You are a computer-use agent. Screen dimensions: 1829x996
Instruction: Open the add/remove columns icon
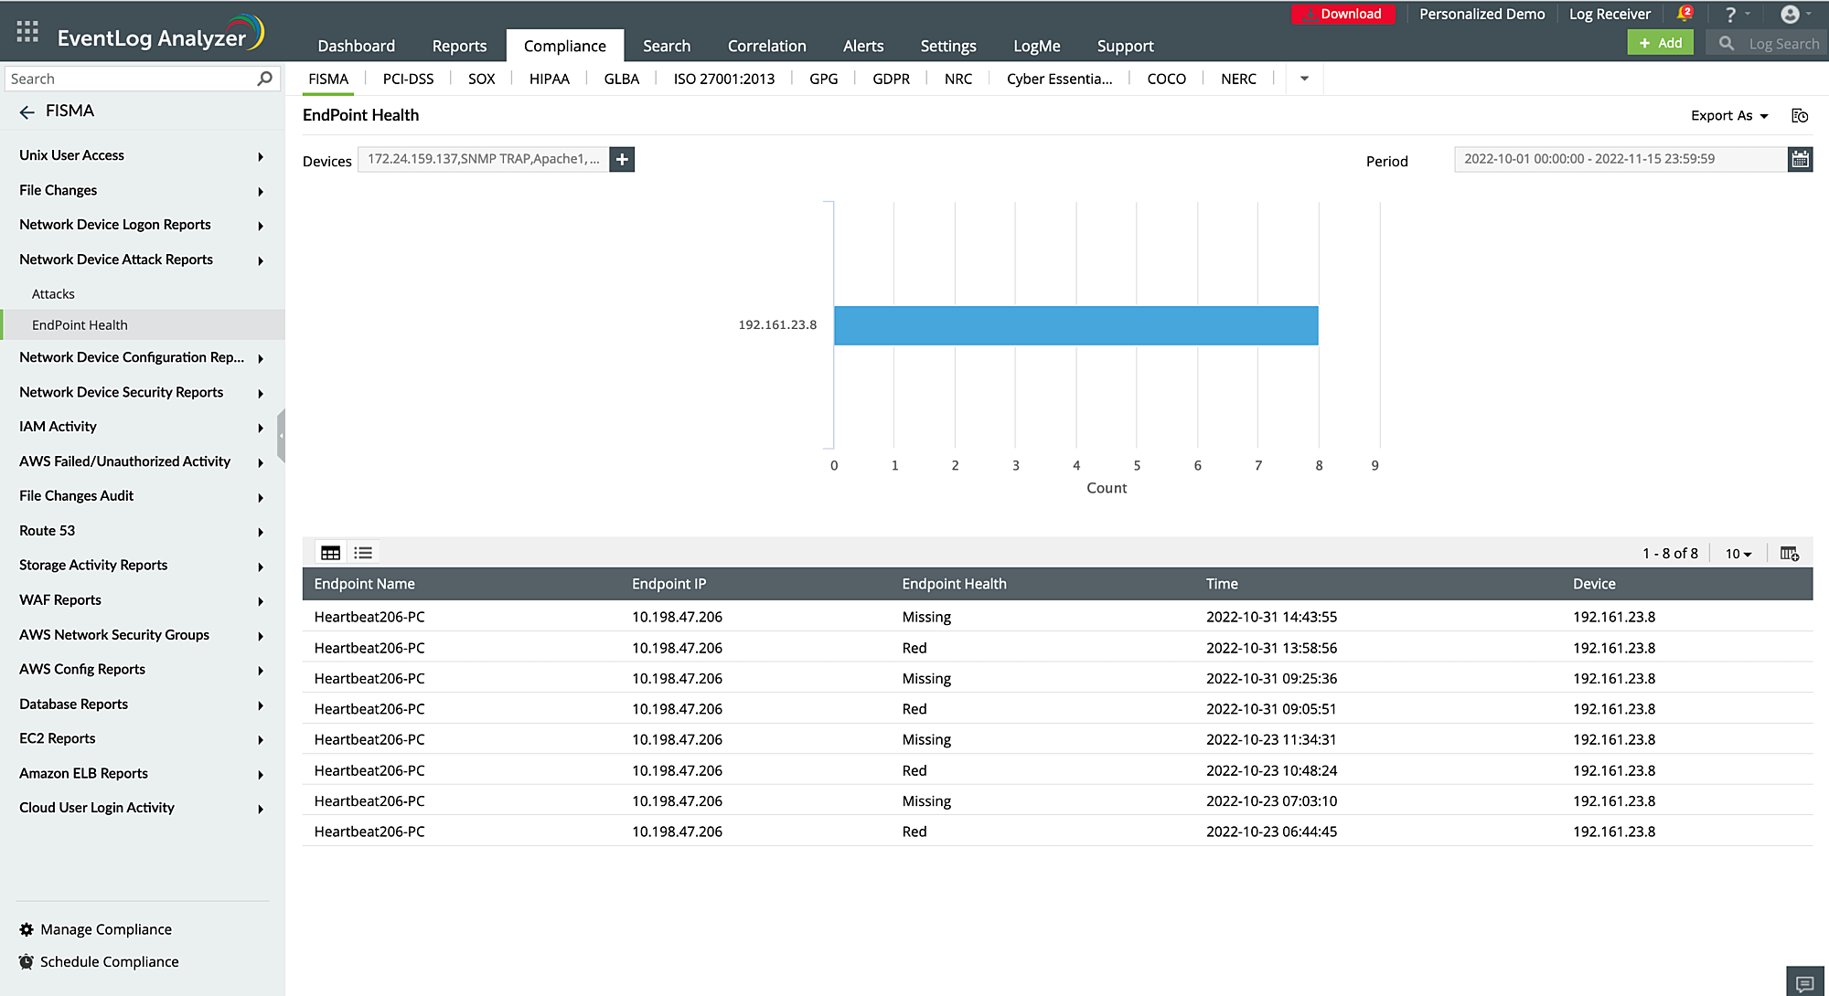tap(1790, 554)
